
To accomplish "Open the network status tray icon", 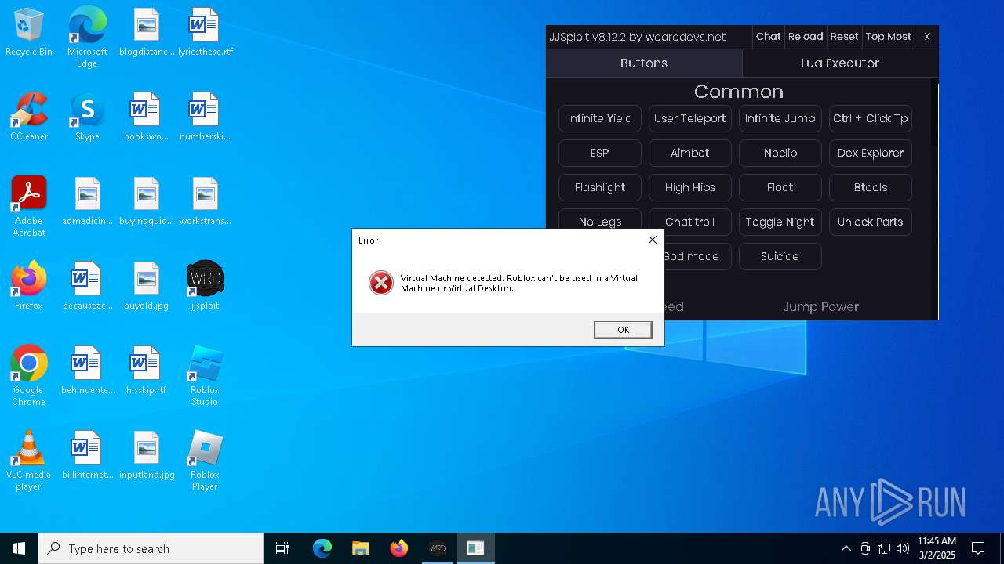I will 884,548.
